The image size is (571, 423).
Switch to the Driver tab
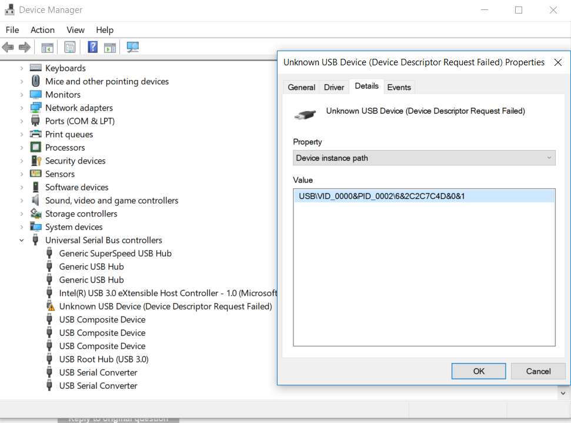pos(334,87)
